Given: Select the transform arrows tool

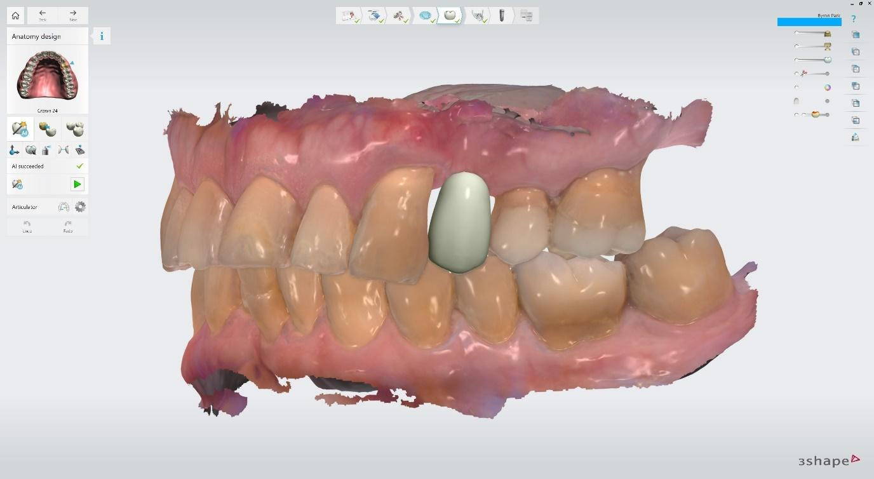Looking at the screenshot, I should point(15,150).
